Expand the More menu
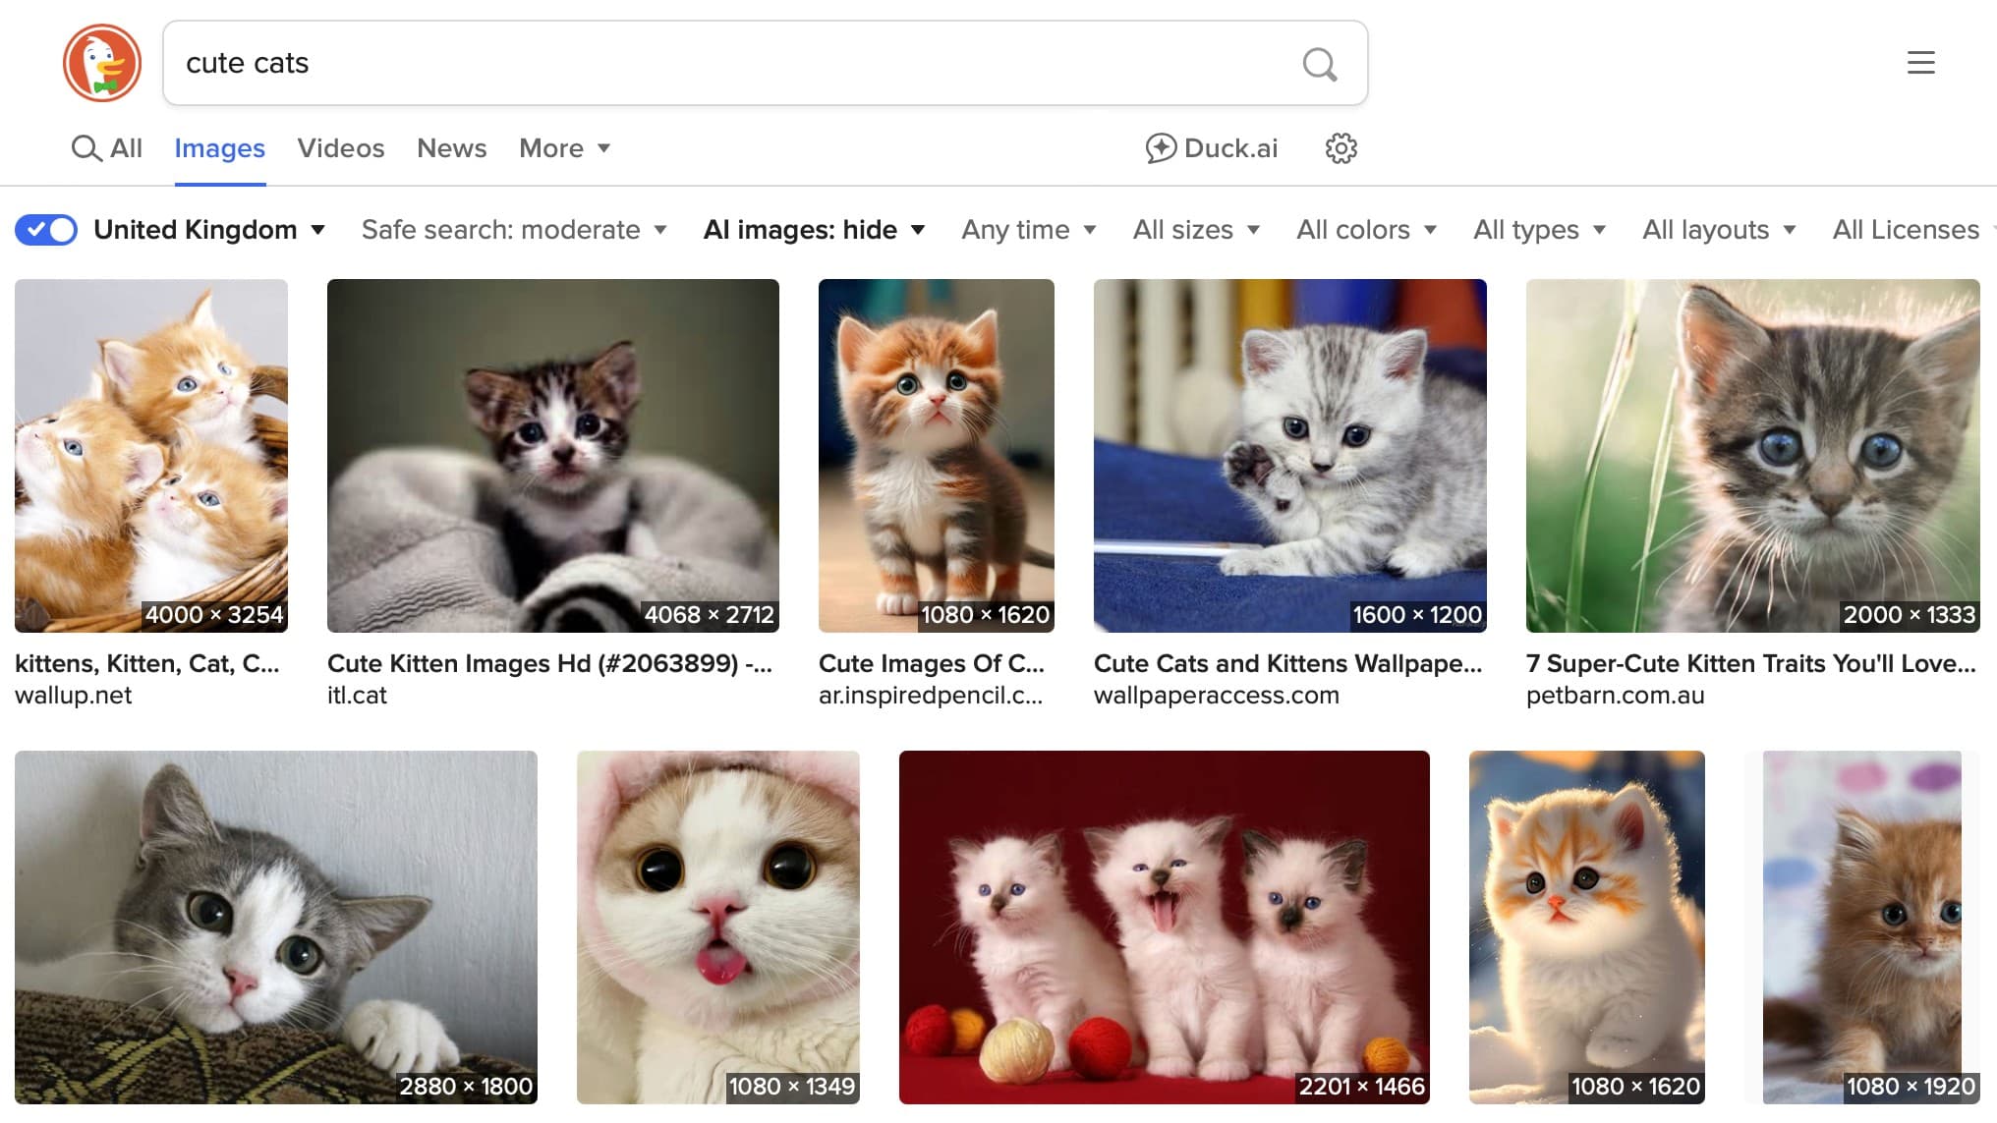The width and height of the screenshot is (1997, 1123). click(564, 148)
